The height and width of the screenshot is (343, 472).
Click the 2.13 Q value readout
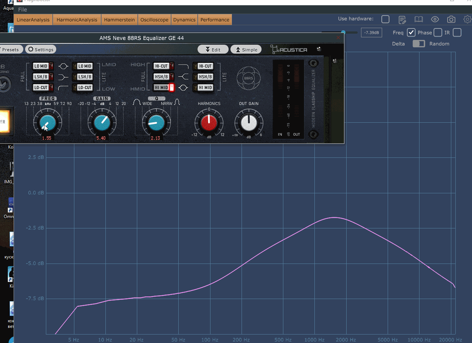pos(155,138)
